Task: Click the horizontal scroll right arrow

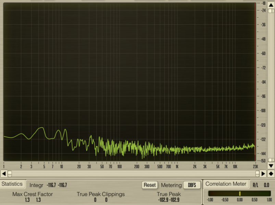Action: 263,174
